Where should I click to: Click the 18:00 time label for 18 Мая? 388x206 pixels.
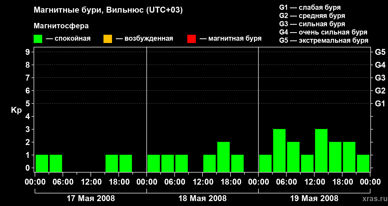[x=230, y=182]
